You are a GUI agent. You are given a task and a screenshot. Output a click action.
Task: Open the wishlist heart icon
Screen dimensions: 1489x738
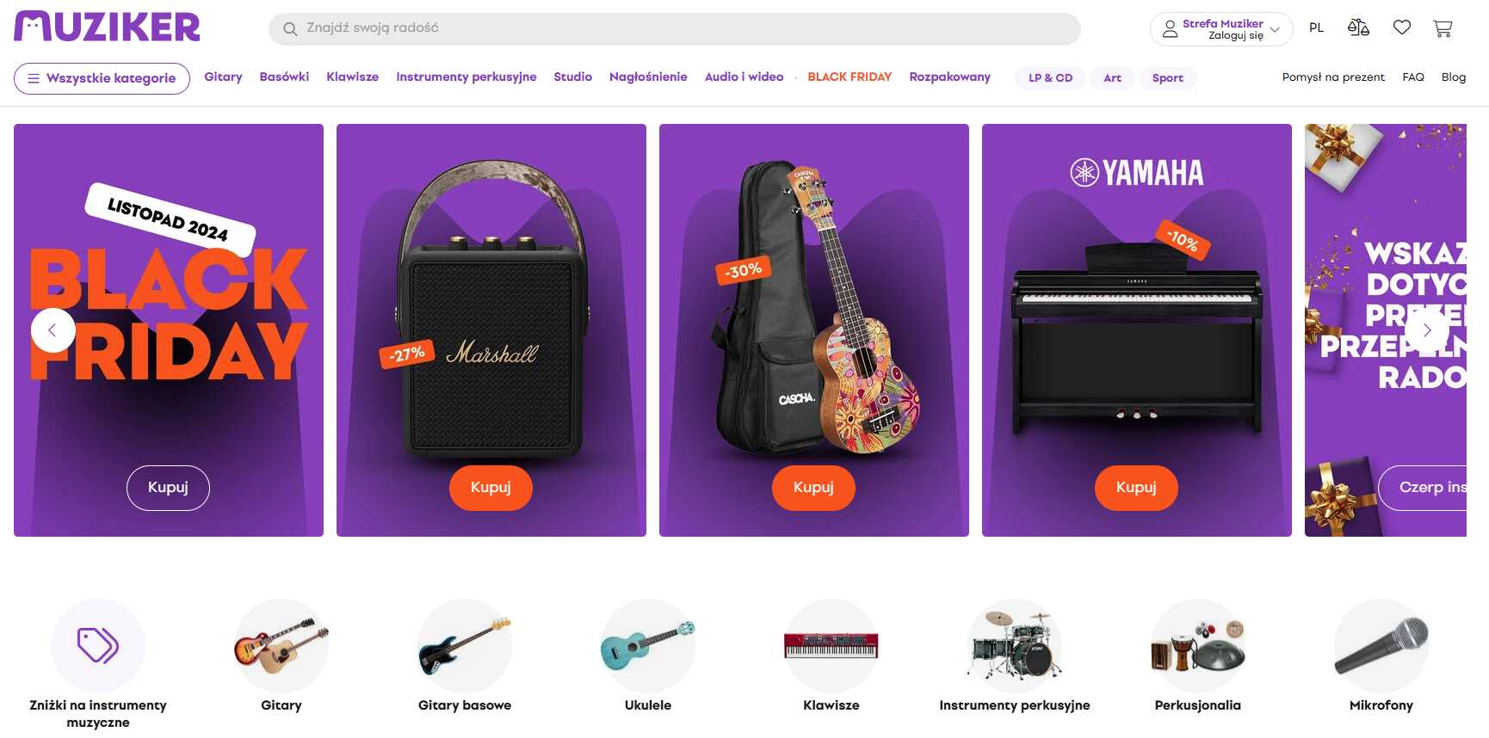1402,28
